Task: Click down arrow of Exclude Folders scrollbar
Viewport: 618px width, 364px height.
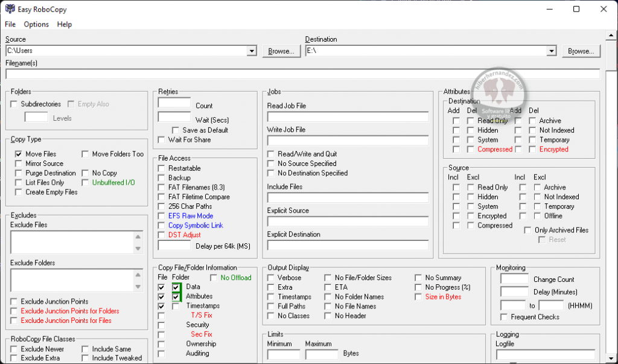Action: (138, 287)
